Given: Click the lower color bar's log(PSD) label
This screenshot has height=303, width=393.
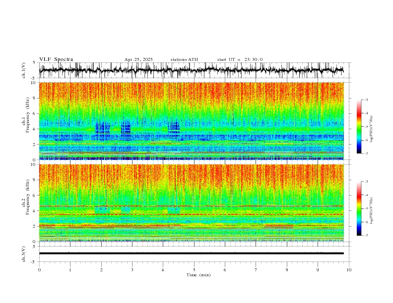Looking at the screenshot, I should point(372,210).
